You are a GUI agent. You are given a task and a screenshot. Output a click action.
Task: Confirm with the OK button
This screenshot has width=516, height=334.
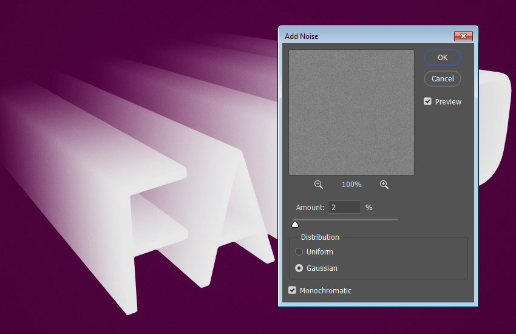click(443, 58)
